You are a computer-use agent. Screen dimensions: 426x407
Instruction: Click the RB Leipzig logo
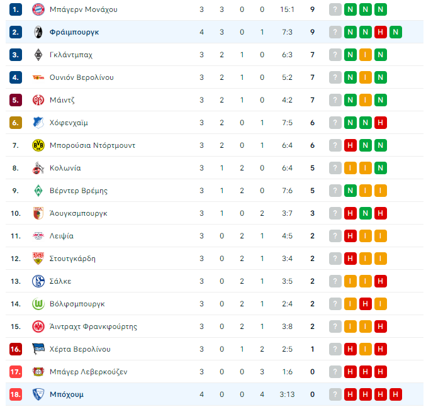coord(38,236)
